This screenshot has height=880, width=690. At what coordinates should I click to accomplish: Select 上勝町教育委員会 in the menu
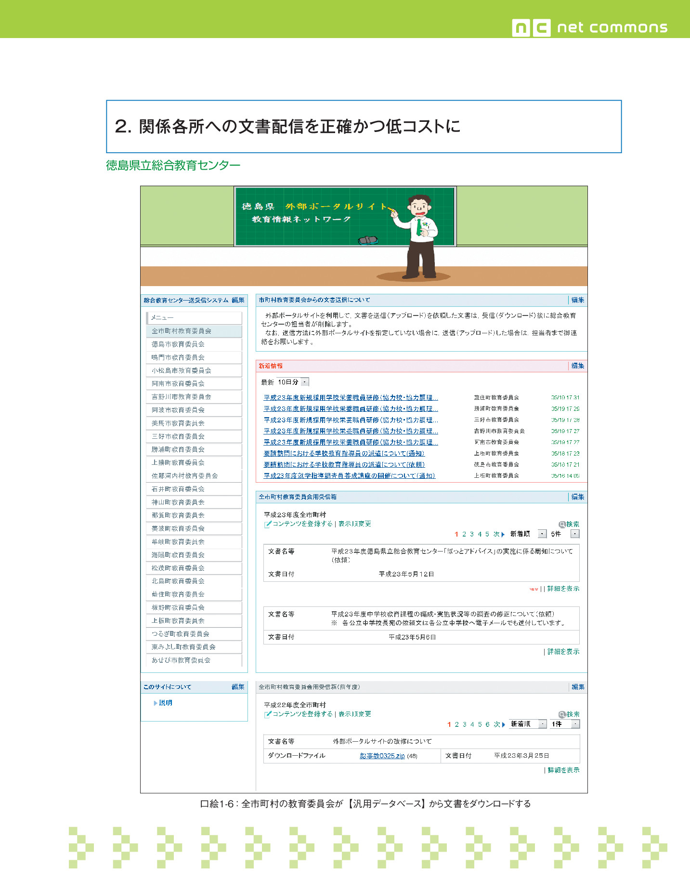(x=194, y=462)
